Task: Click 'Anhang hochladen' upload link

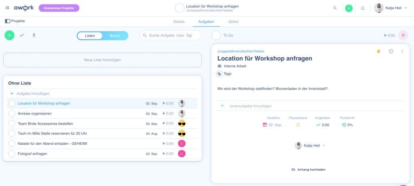Action: (308, 169)
